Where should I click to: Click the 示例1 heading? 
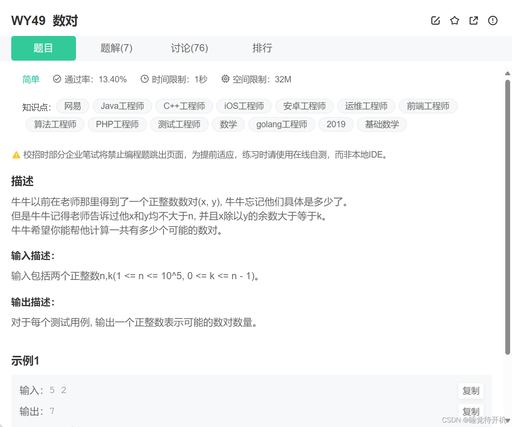click(25, 361)
